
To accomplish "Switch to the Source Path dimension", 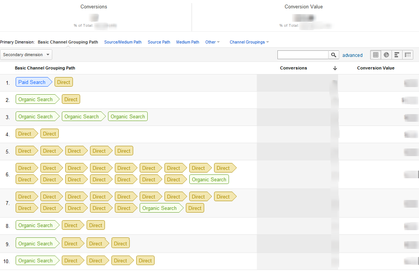I will (159, 42).
